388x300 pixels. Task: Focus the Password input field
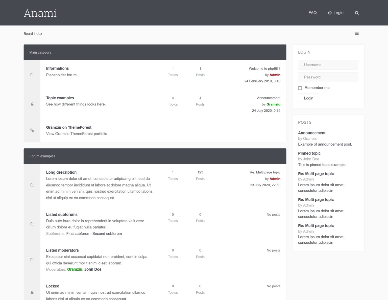tap(328, 77)
